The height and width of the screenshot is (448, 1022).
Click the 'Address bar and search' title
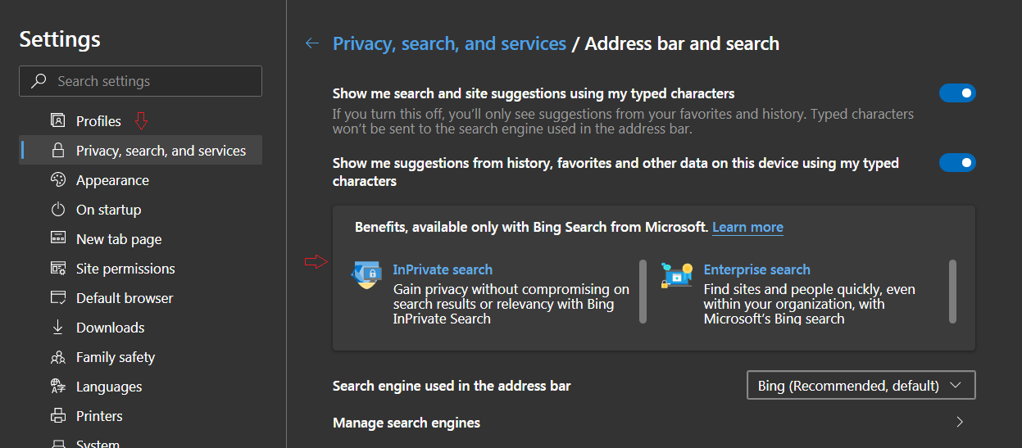click(x=682, y=43)
